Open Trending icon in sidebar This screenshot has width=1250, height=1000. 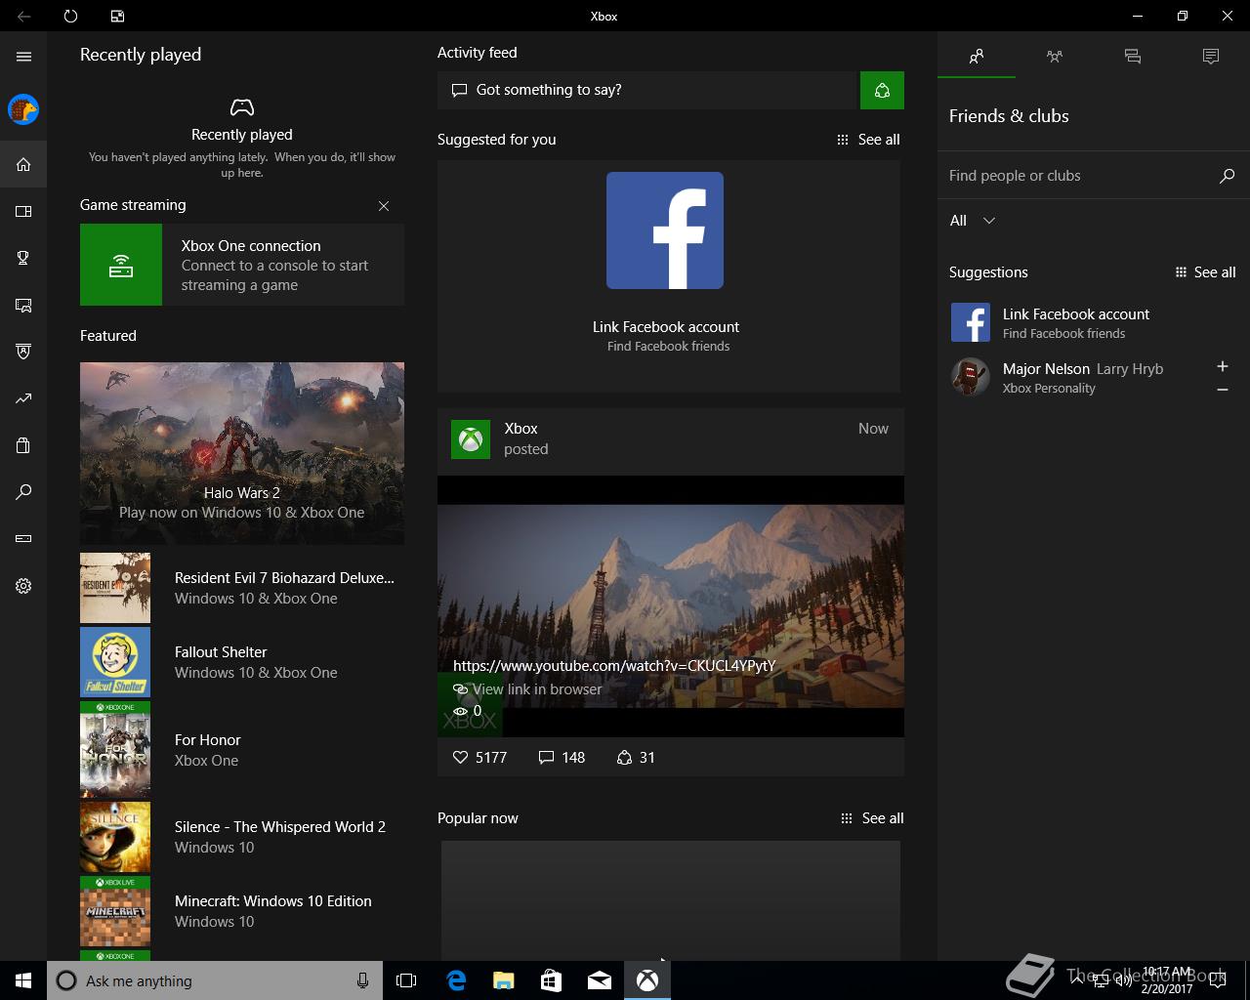coord(23,398)
